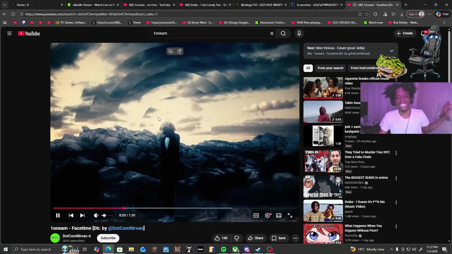The width and height of the screenshot is (452, 254).
Task: Go to the YouTube home logo
Action: coord(29,34)
